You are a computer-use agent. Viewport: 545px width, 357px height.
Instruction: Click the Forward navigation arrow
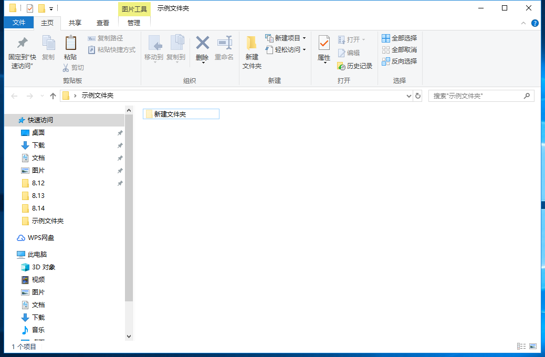pyautogui.click(x=30, y=96)
